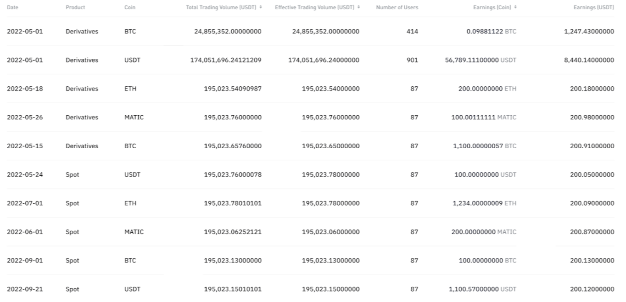Click the 2022-09-21 date cell
This screenshot has width=626, height=302.
click(x=25, y=289)
